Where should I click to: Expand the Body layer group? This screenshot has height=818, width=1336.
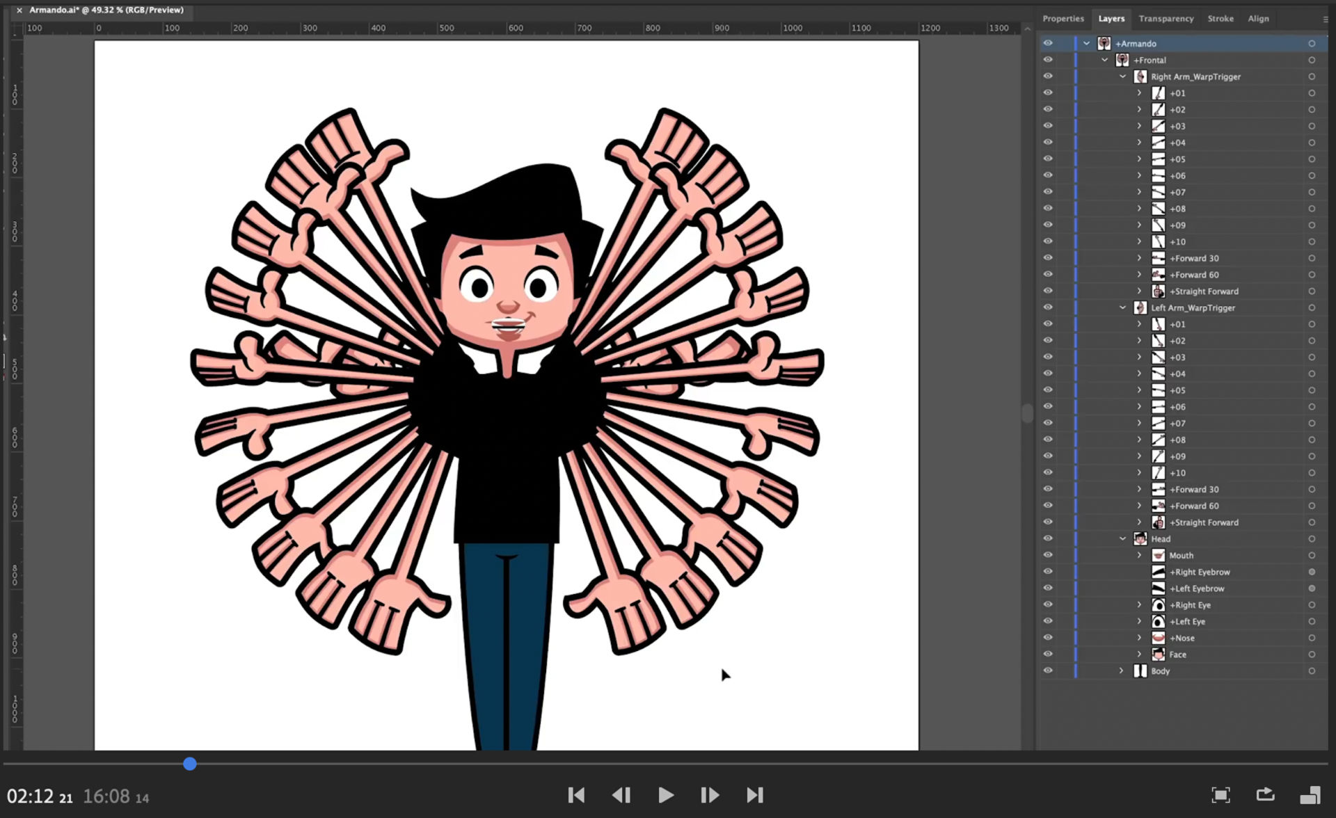click(x=1121, y=671)
